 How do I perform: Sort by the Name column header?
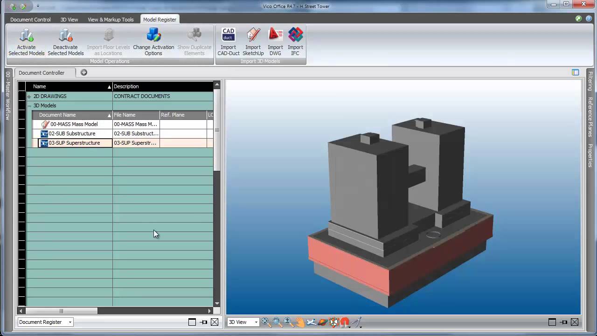[69, 86]
